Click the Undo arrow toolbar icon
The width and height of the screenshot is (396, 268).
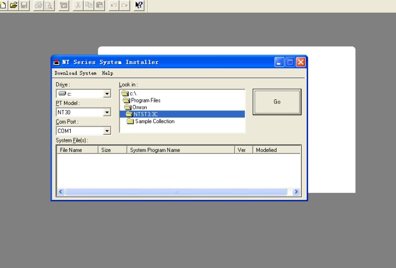pos(115,6)
